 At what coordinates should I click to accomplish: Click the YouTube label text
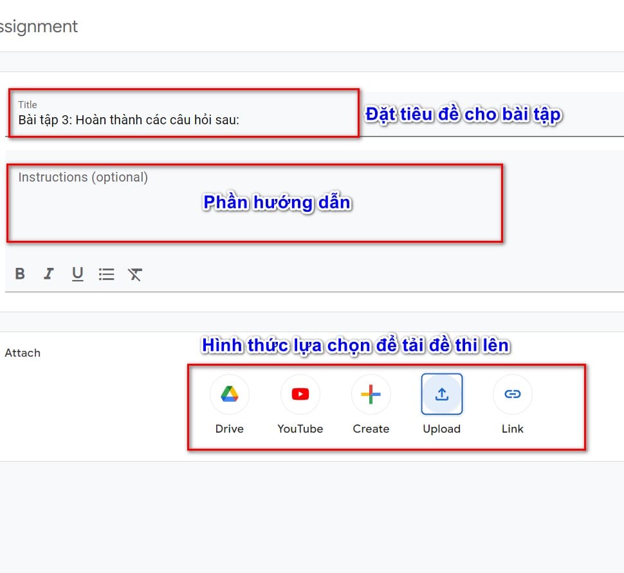tap(300, 428)
